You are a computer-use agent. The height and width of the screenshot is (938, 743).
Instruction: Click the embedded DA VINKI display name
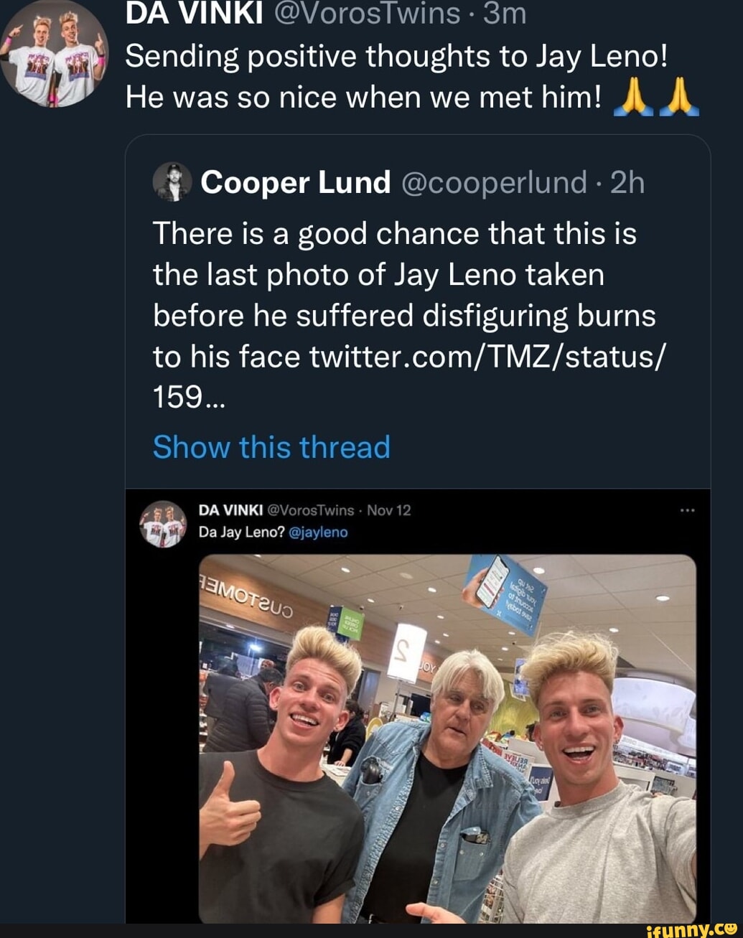point(230,510)
